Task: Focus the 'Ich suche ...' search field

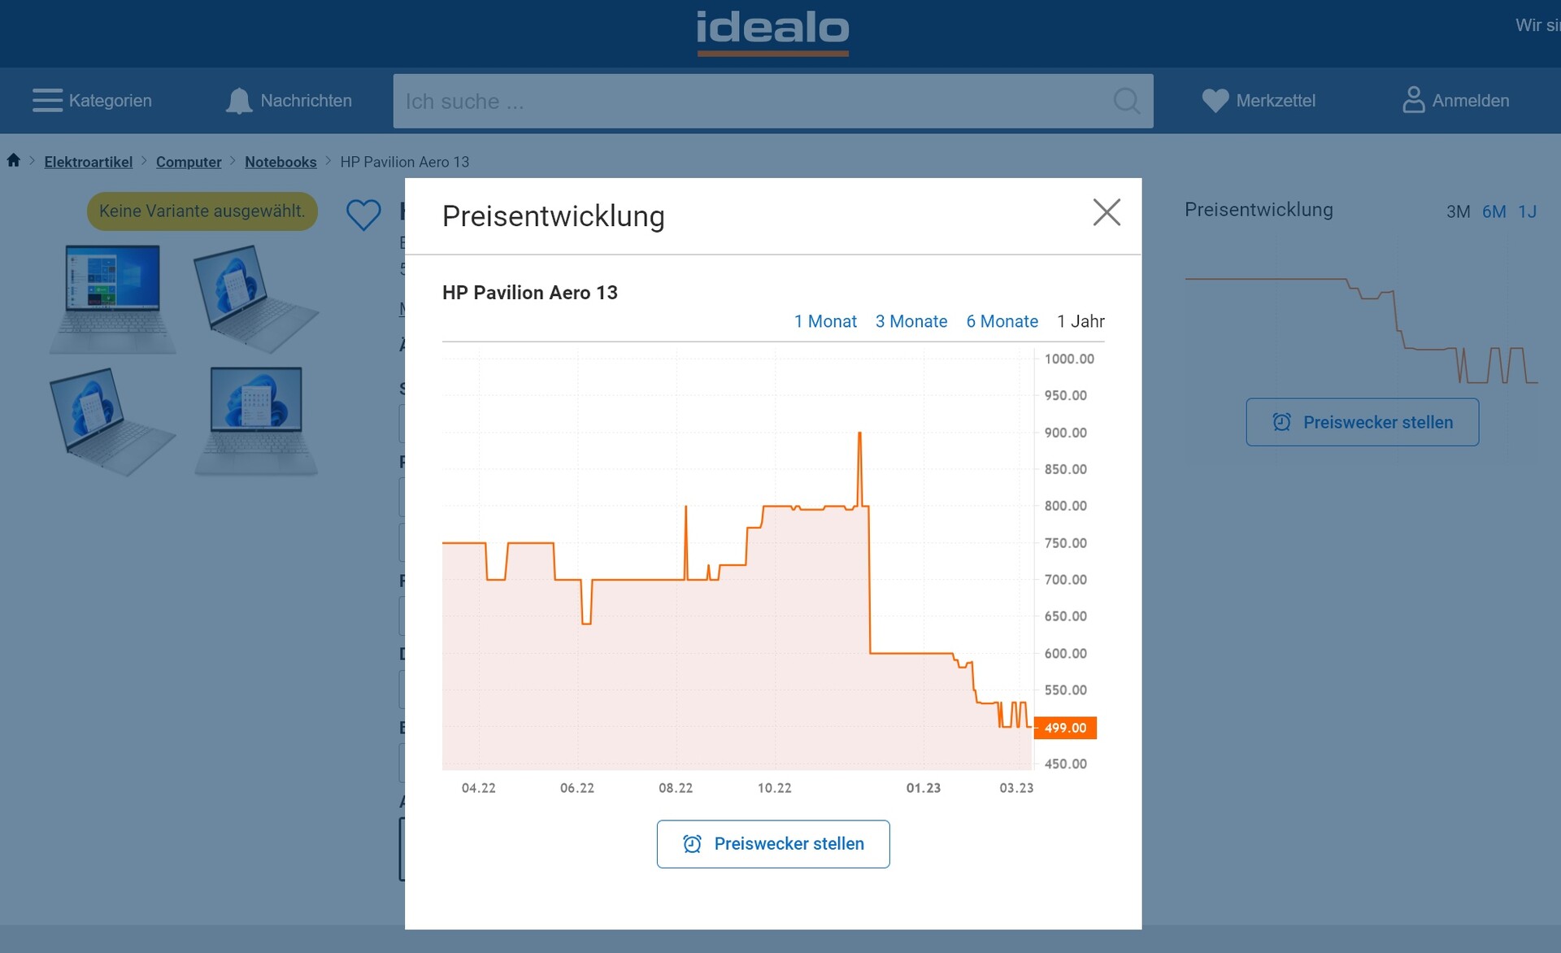Action: click(748, 101)
